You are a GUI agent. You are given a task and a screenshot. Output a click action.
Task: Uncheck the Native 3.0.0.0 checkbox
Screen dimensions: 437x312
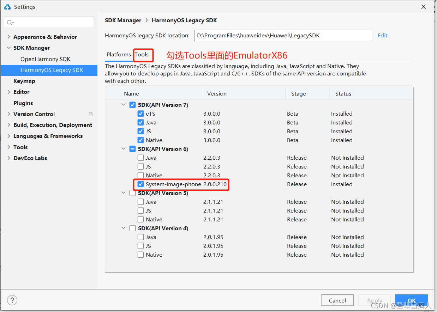[140, 140]
